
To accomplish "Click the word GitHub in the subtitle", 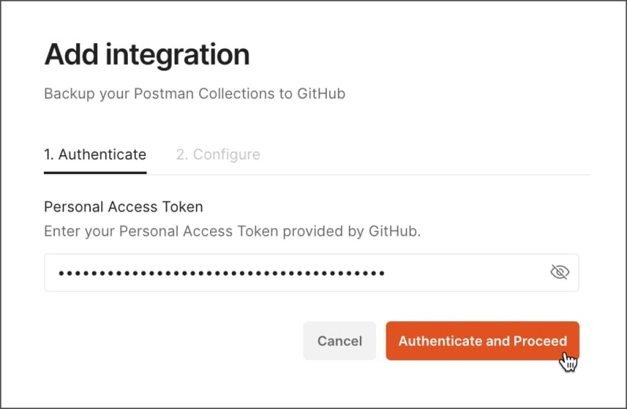I will pyautogui.click(x=321, y=93).
